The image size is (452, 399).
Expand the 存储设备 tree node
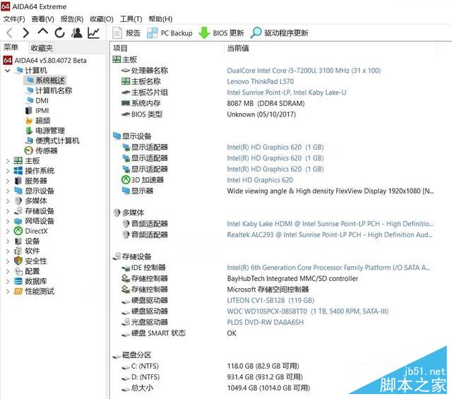tap(8, 211)
